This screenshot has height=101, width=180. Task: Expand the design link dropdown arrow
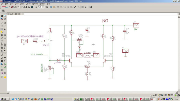[x=9, y=7]
